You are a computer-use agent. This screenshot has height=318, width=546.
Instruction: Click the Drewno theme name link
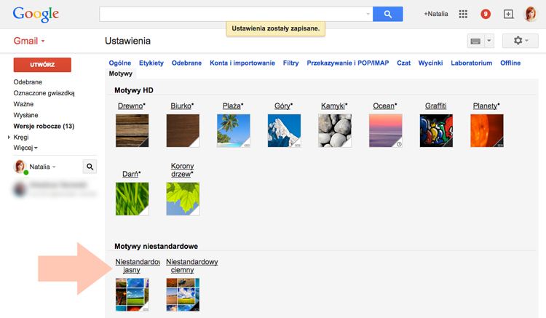tap(131, 106)
